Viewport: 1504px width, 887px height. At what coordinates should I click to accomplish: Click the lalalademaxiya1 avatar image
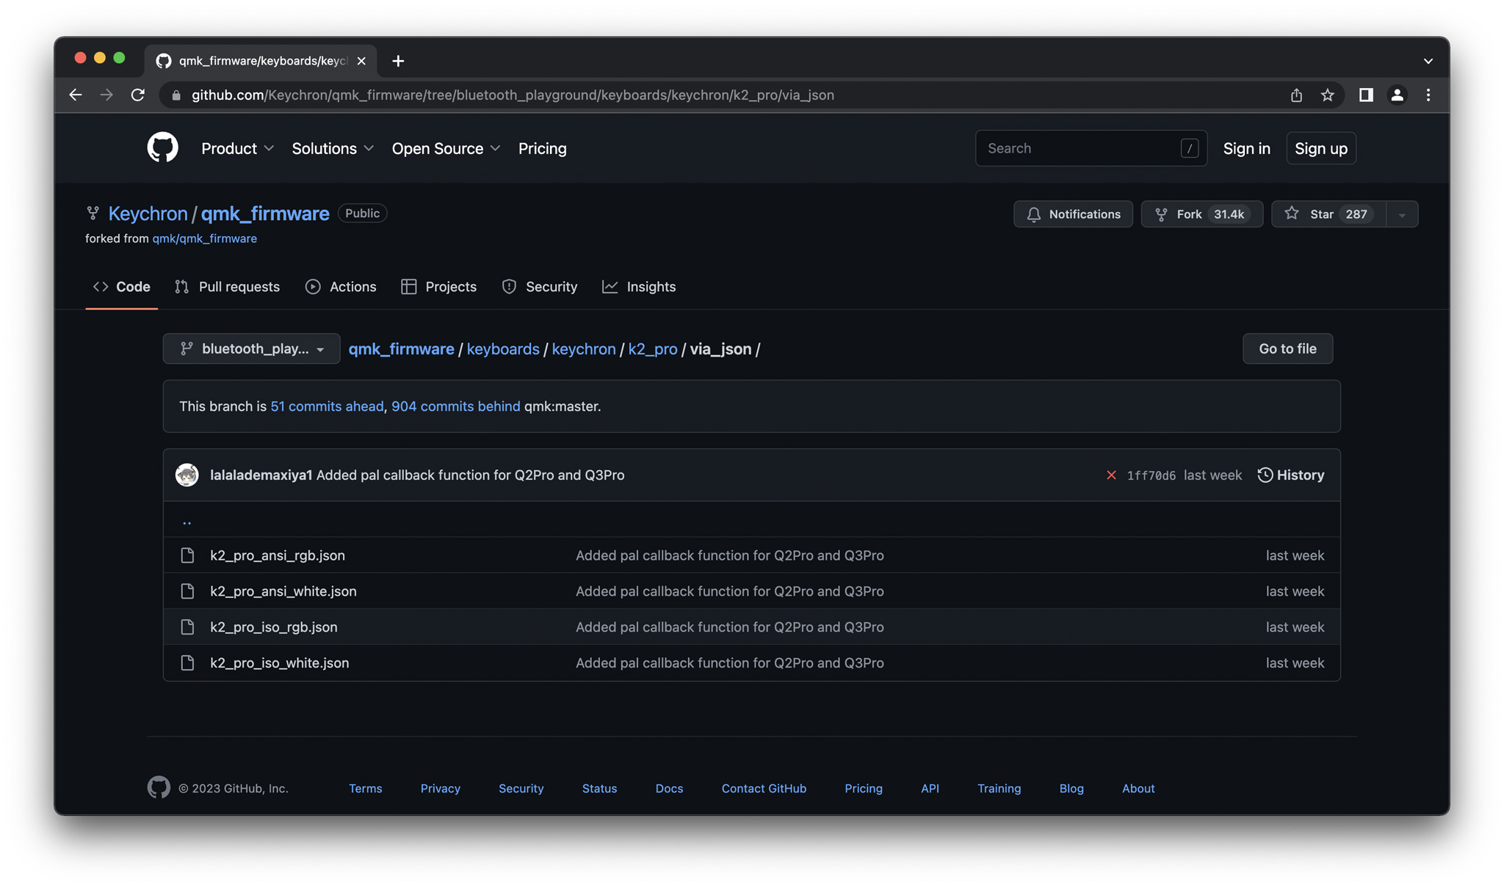coord(187,475)
